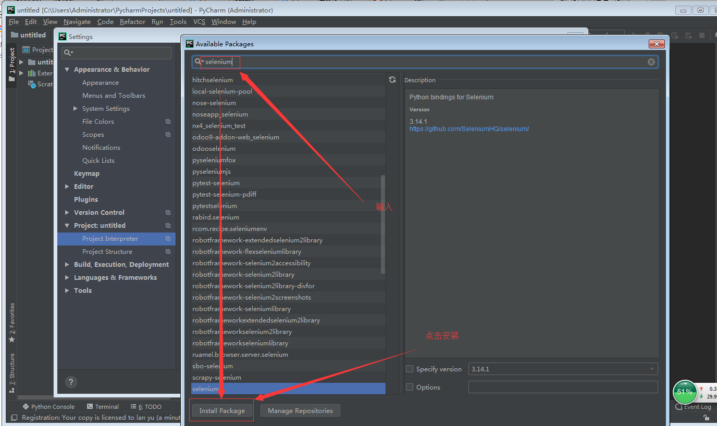Click the selenium search field in Available Packages

425,62
